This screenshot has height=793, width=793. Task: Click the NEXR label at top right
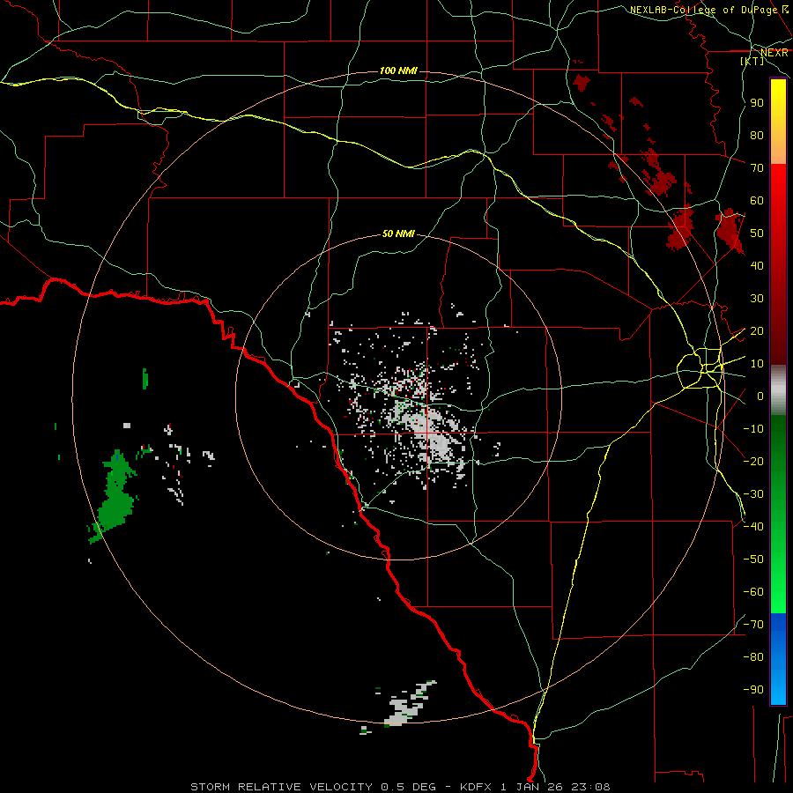[774, 53]
